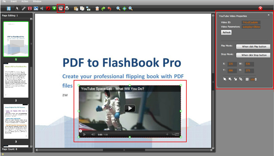Click the icon right of copy
This screenshot has height=156, width=274.
tap(88, 8)
